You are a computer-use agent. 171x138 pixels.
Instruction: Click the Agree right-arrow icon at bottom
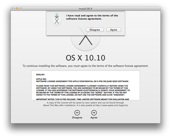tap(94, 113)
